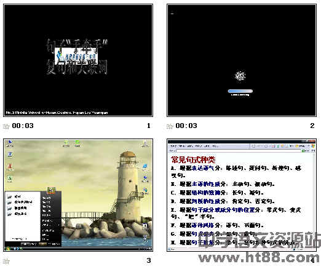The width and height of the screenshot is (321, 269).
Task: Click slide number 1 label
Action: tap(149, 126)
